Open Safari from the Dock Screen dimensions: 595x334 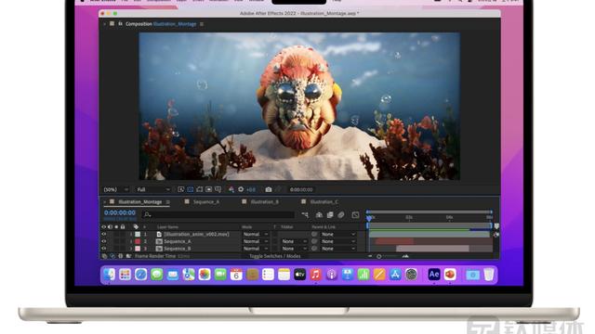tap(140, 275)
